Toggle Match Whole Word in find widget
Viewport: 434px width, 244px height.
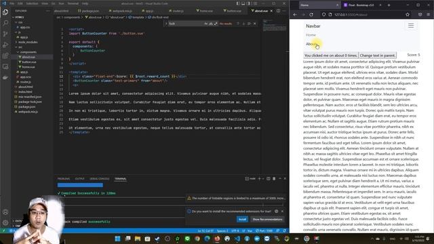211,24
